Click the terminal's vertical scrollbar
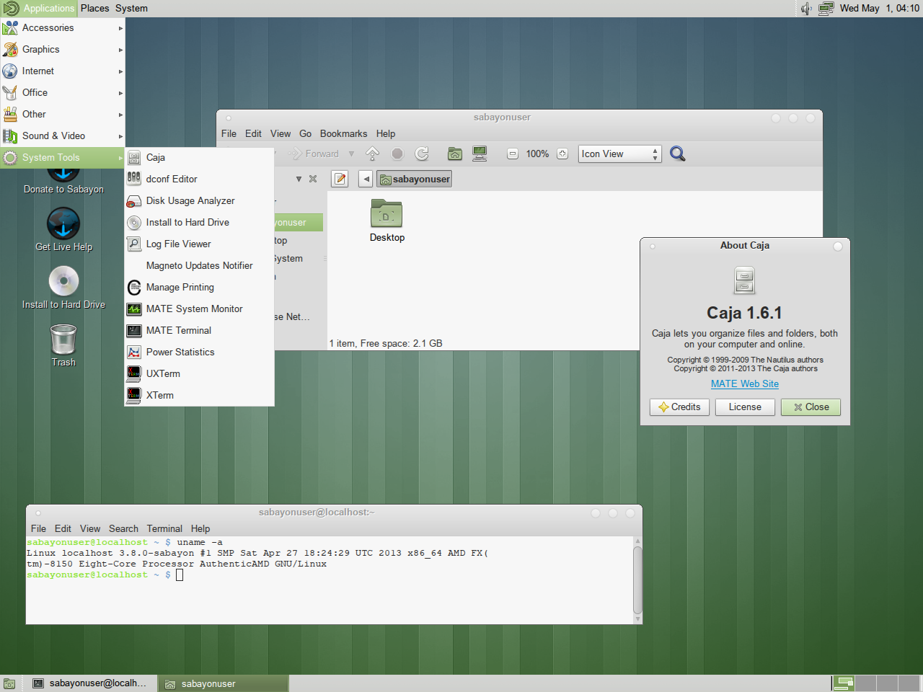Screen dimensions: 923x692 point(637,580)
